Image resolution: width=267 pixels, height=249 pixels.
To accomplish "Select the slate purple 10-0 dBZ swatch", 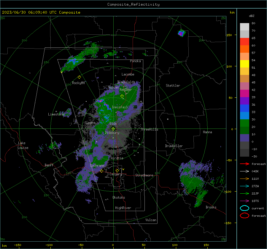I will point(244,138).
